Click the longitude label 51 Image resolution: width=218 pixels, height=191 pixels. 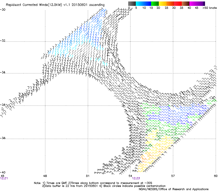[87, 176]
